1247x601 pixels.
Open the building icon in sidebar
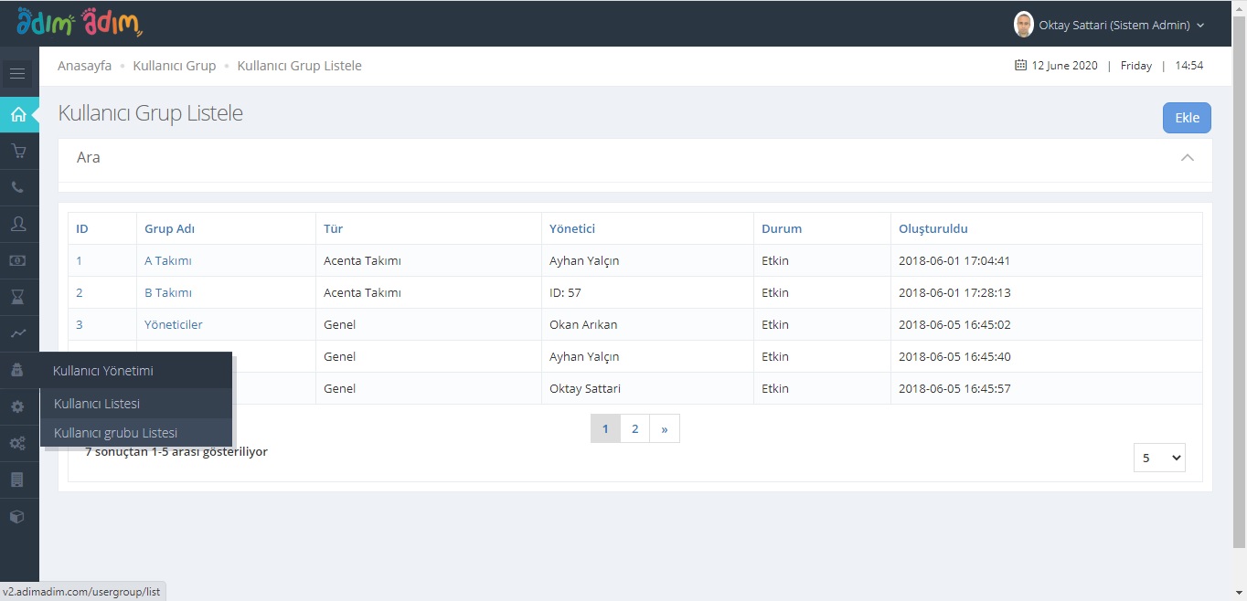point(18,480)
